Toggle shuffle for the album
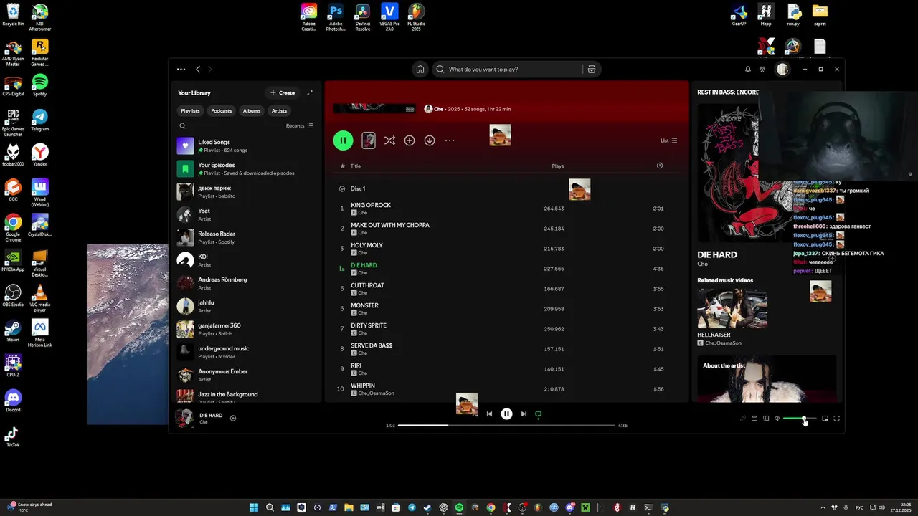Image resolution: width=918 pixels, height=516 pixels. pos(389,140)
